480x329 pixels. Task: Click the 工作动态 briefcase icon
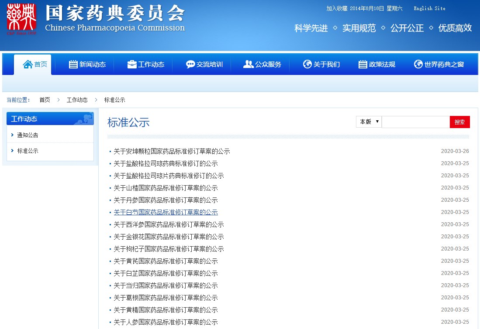(131, 64)
